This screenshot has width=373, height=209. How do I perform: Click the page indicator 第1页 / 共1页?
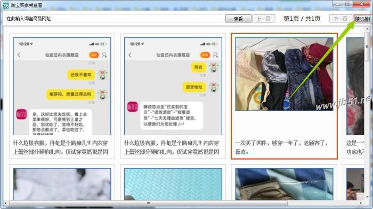[302, 19]
